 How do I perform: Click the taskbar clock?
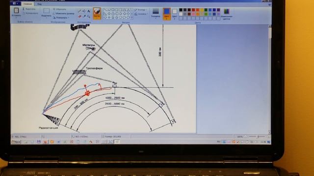[x=263, y=142]
